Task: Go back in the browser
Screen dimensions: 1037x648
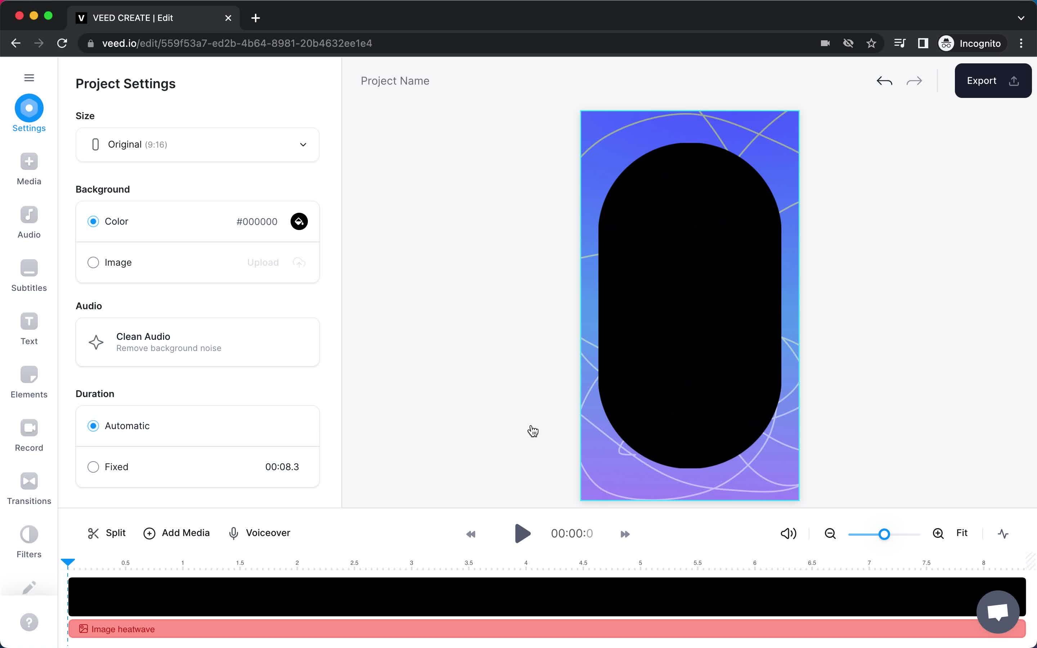Action: (16, 43)
